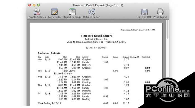Click the "Redcort Software, Inc." company line
The image size is (195, 108).
tap(96, 39)
